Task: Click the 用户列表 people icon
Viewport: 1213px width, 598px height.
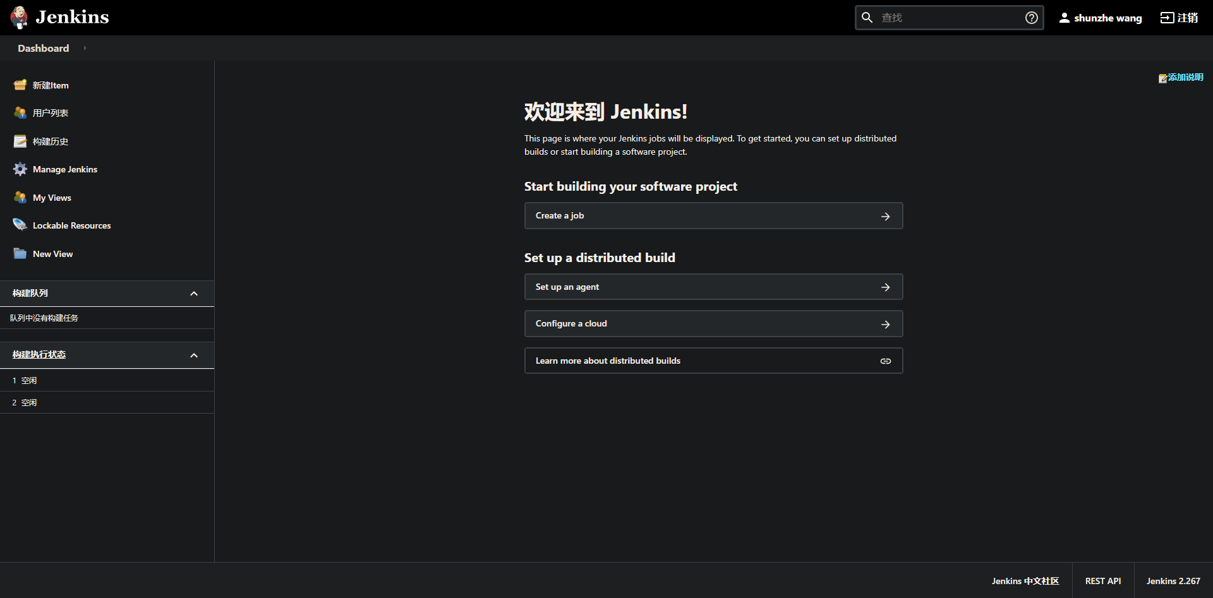Action: [x=20, y=113]
